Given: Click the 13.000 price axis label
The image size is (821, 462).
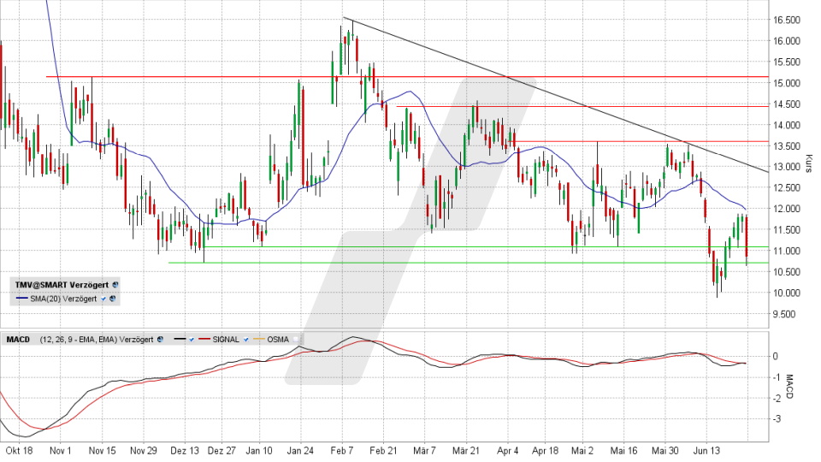Looking at the screenshot, I should click(787, 167).
